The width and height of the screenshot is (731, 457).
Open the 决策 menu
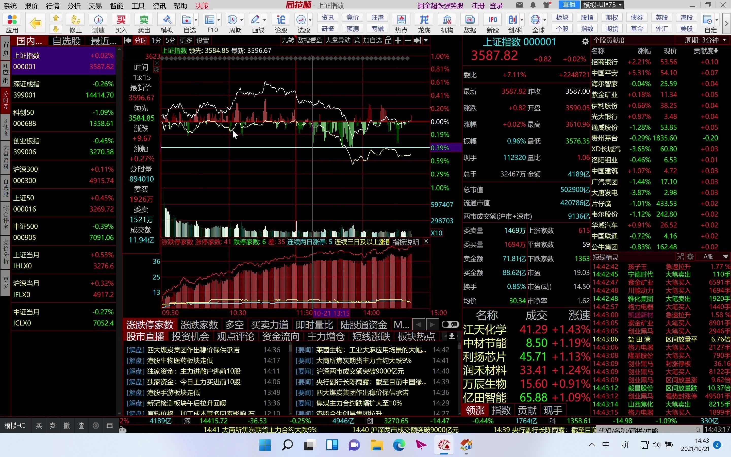click(202, 6)
